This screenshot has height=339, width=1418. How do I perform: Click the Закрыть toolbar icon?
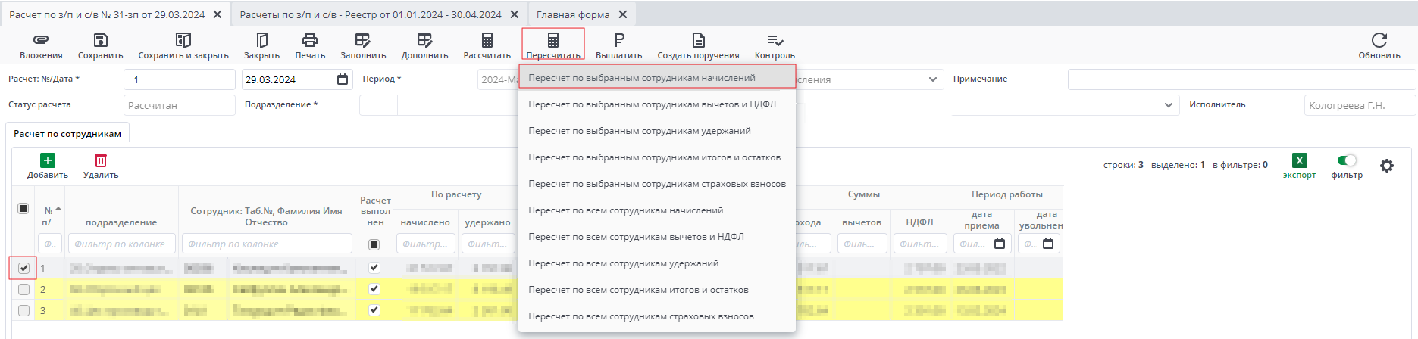(x=261, y=39)
